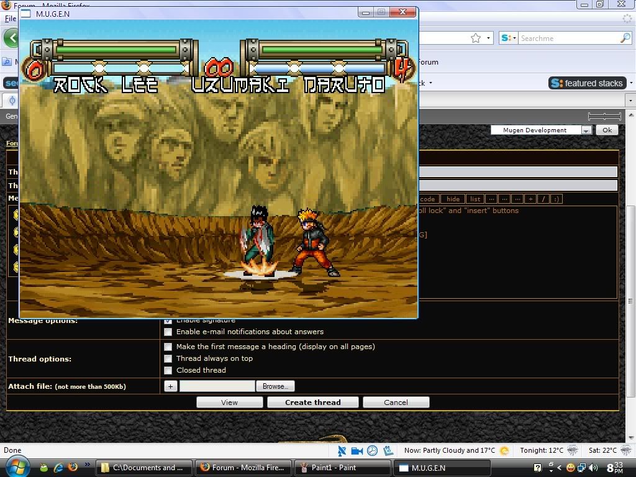
Task: Click the Ok button beside Mugen Development
Action: pyautogui.click(x=607, y=130)
